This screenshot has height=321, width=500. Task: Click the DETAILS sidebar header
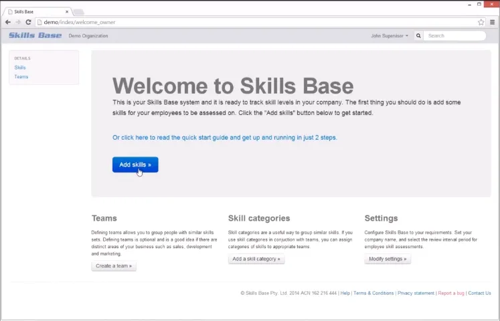point(22,58)
